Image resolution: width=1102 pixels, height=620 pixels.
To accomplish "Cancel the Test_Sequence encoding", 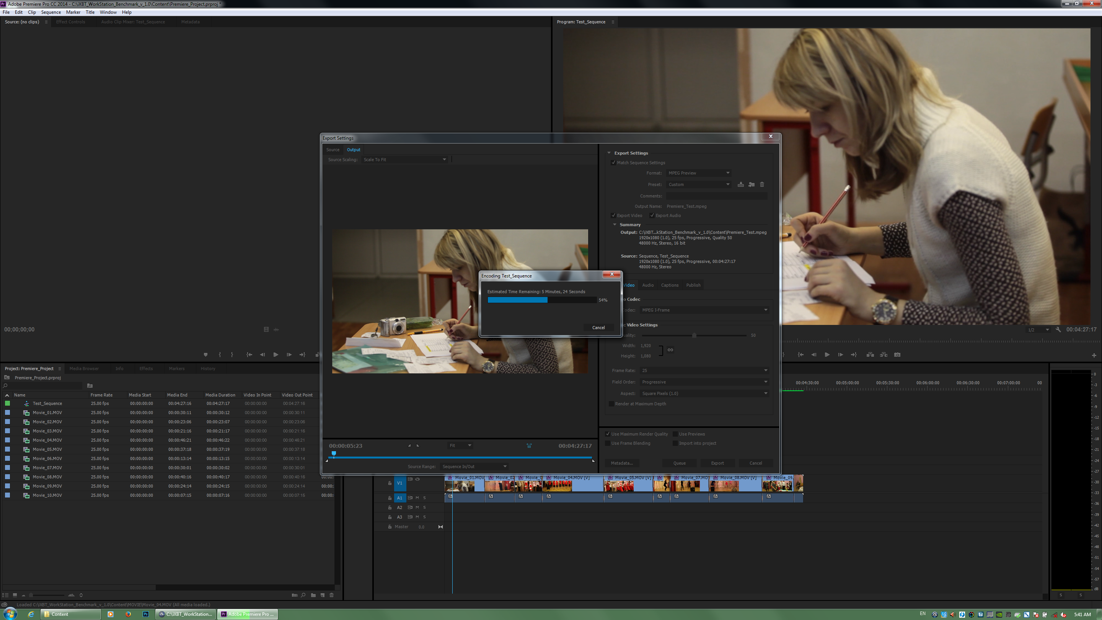I will click(x=598, y=328).
